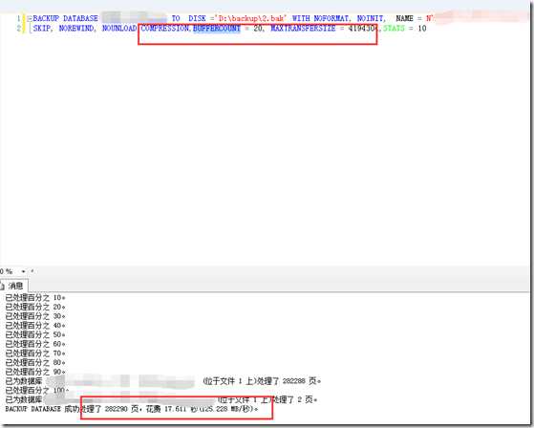Click message line 已处理百分之 100
This screenshot has width=534, height=428.
point(37,390)
